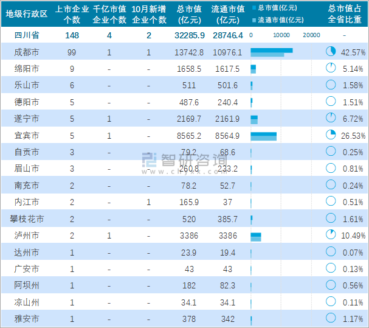This screenshot has height=328, width=369.
Task: Select the 10月新增企业个数 header
Action: (149, 14)
